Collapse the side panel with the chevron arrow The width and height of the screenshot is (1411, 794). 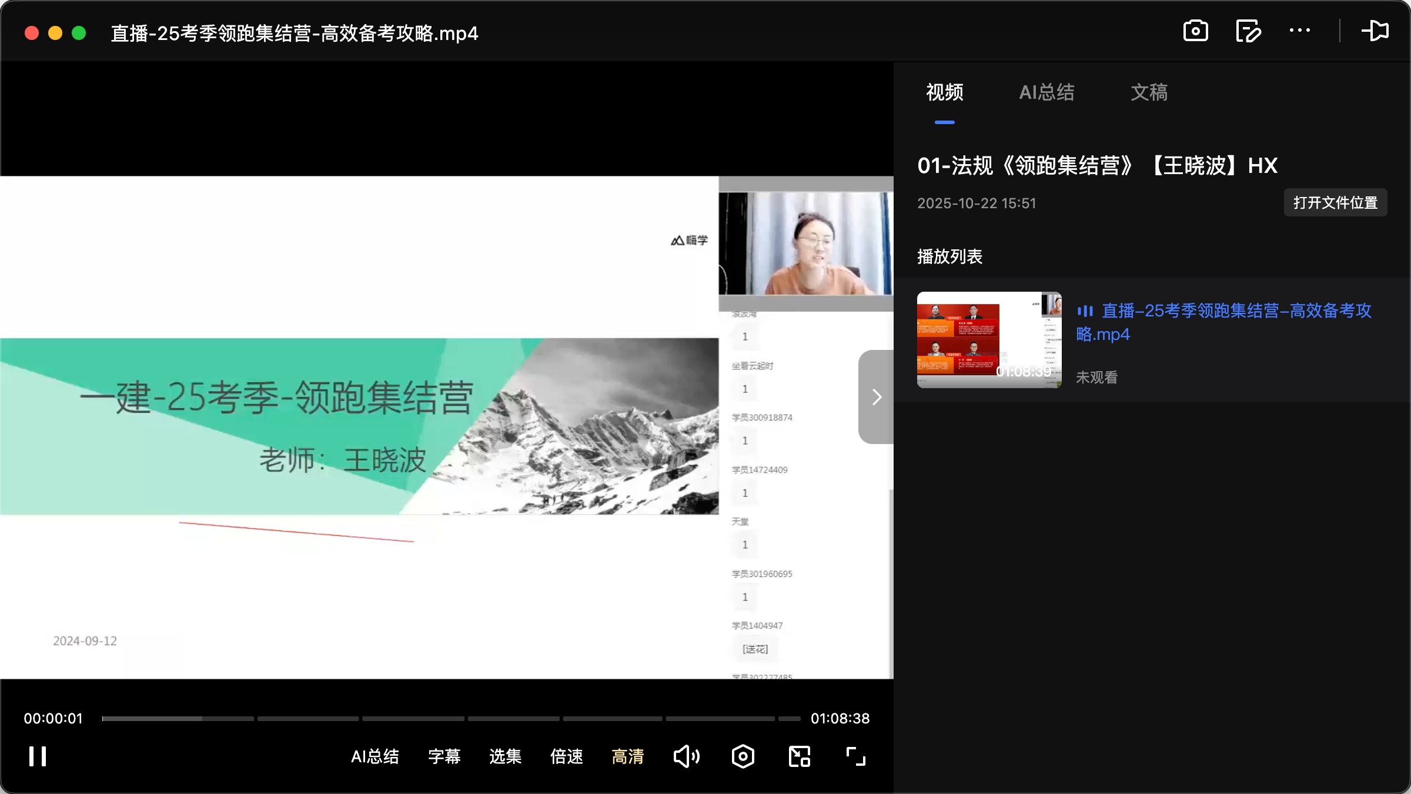[x=876, y=397]
